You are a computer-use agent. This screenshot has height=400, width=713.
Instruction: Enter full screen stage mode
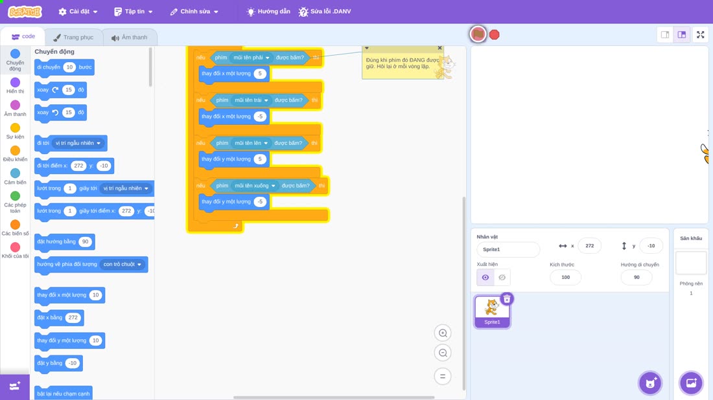coord(700,34)
